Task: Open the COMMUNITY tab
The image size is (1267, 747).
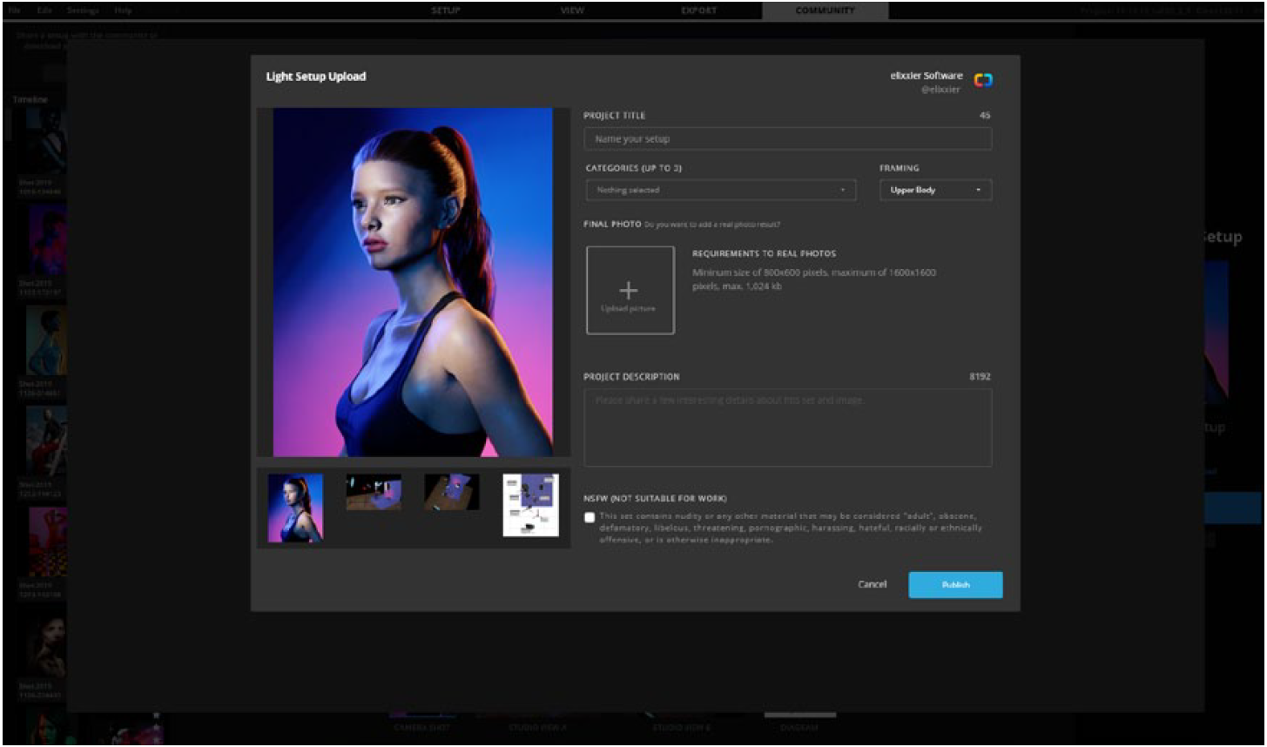Action: (x=825, y=10)
